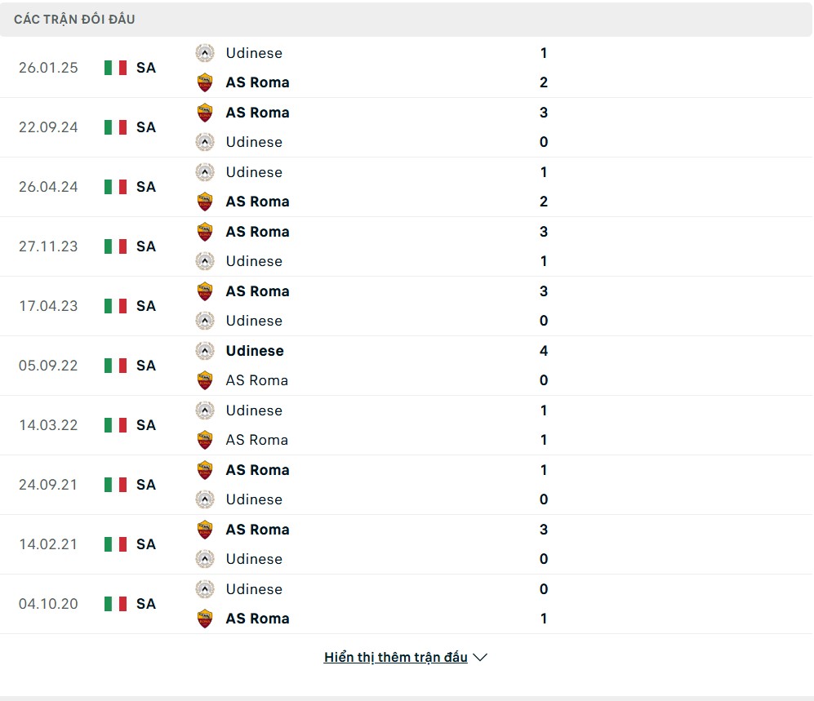Open SA league label for 26.01.25 match
814x701 pixels.
(146, 68)
